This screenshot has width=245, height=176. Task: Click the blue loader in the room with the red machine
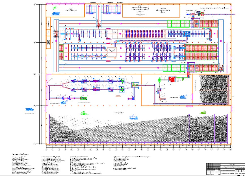(x=183, y=96)
